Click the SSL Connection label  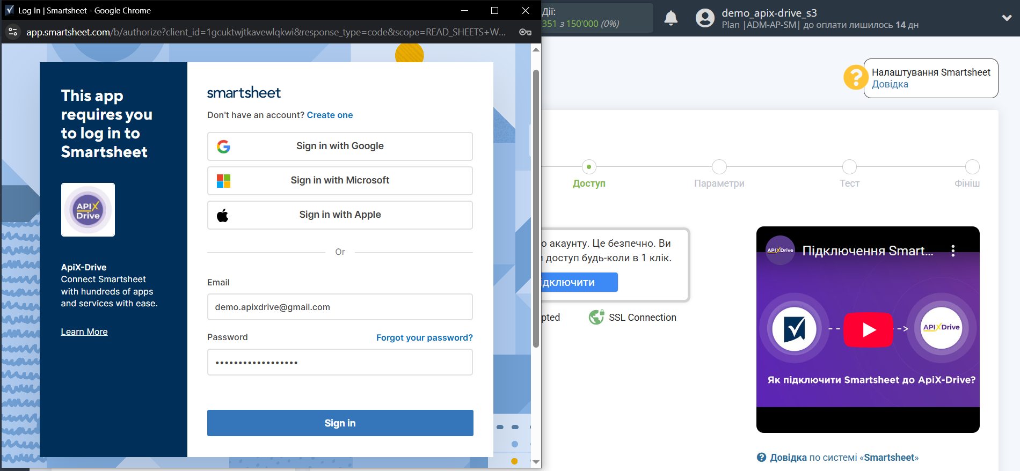[643, 318]
